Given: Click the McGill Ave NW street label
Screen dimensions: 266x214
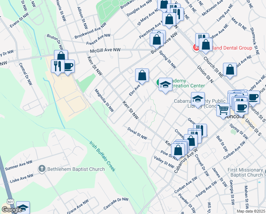Looking at the screenshot, I should click(x=105, y=50).
